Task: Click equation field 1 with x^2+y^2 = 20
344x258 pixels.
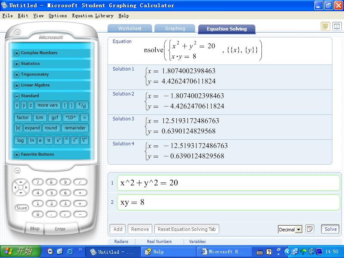Action: click(x=228, y=183)
